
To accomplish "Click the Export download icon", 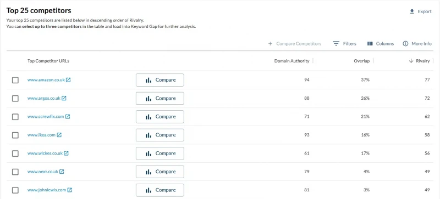I will (412, 12).
